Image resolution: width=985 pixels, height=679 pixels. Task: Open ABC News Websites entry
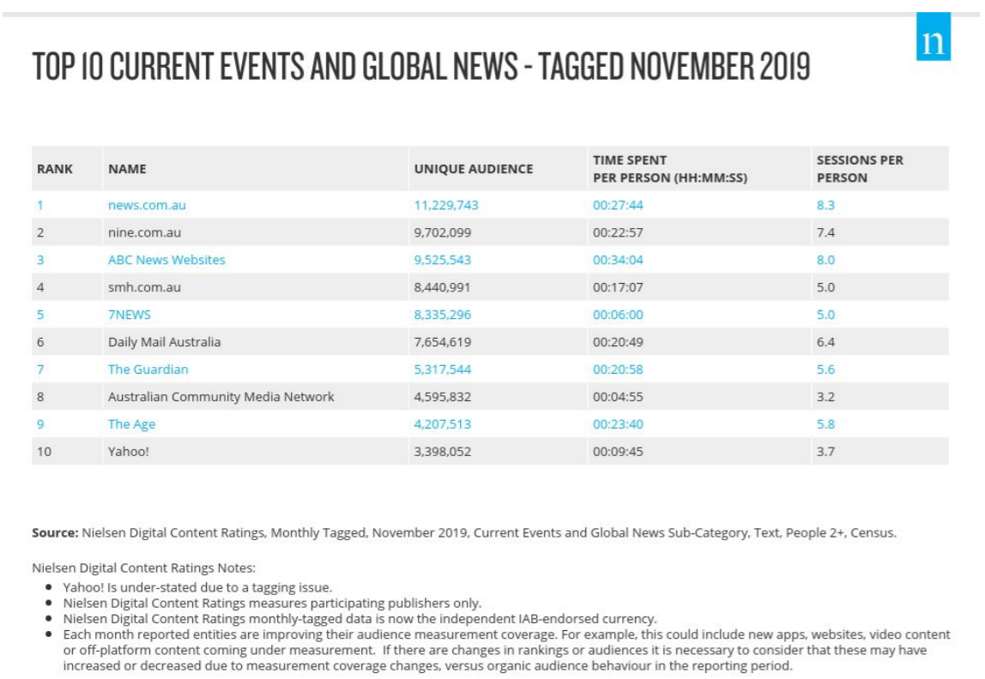tap(166, 260)
